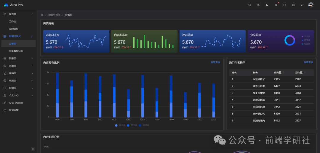This screenshot has height=153, width=320.
Task: Click the Arco Design link icon in sidebar
Action: point(5,103)
